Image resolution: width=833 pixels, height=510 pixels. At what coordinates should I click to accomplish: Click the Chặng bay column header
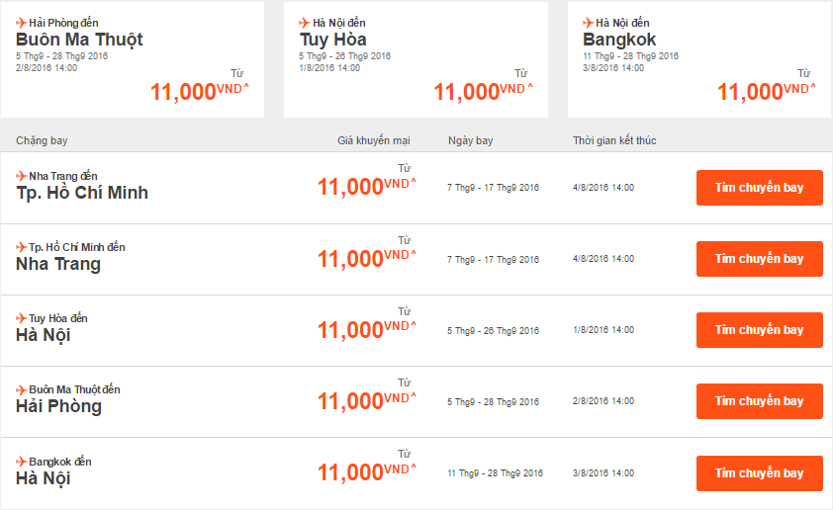(x=42, y=140)
